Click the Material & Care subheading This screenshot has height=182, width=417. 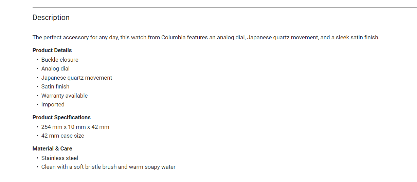[x=52, y=148]
